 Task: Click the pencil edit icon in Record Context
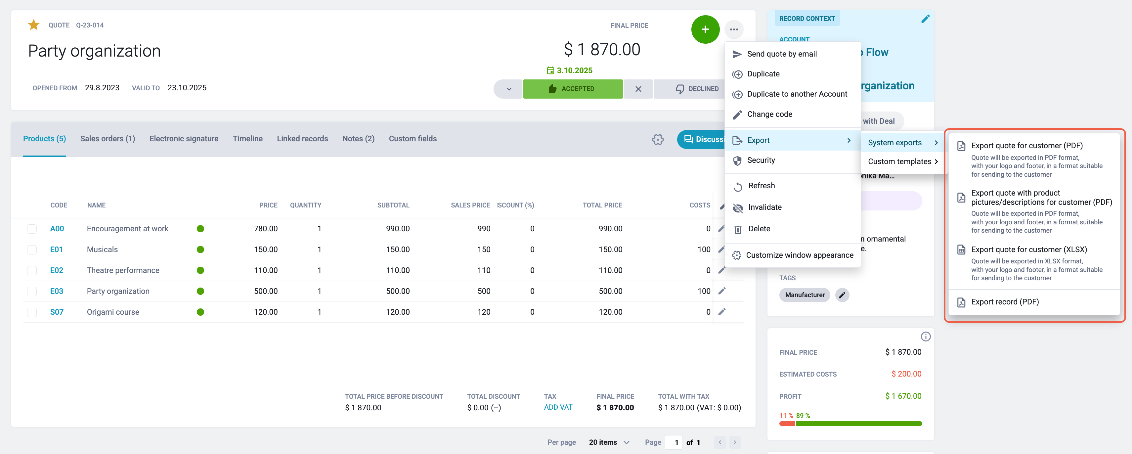pos(926,19)
